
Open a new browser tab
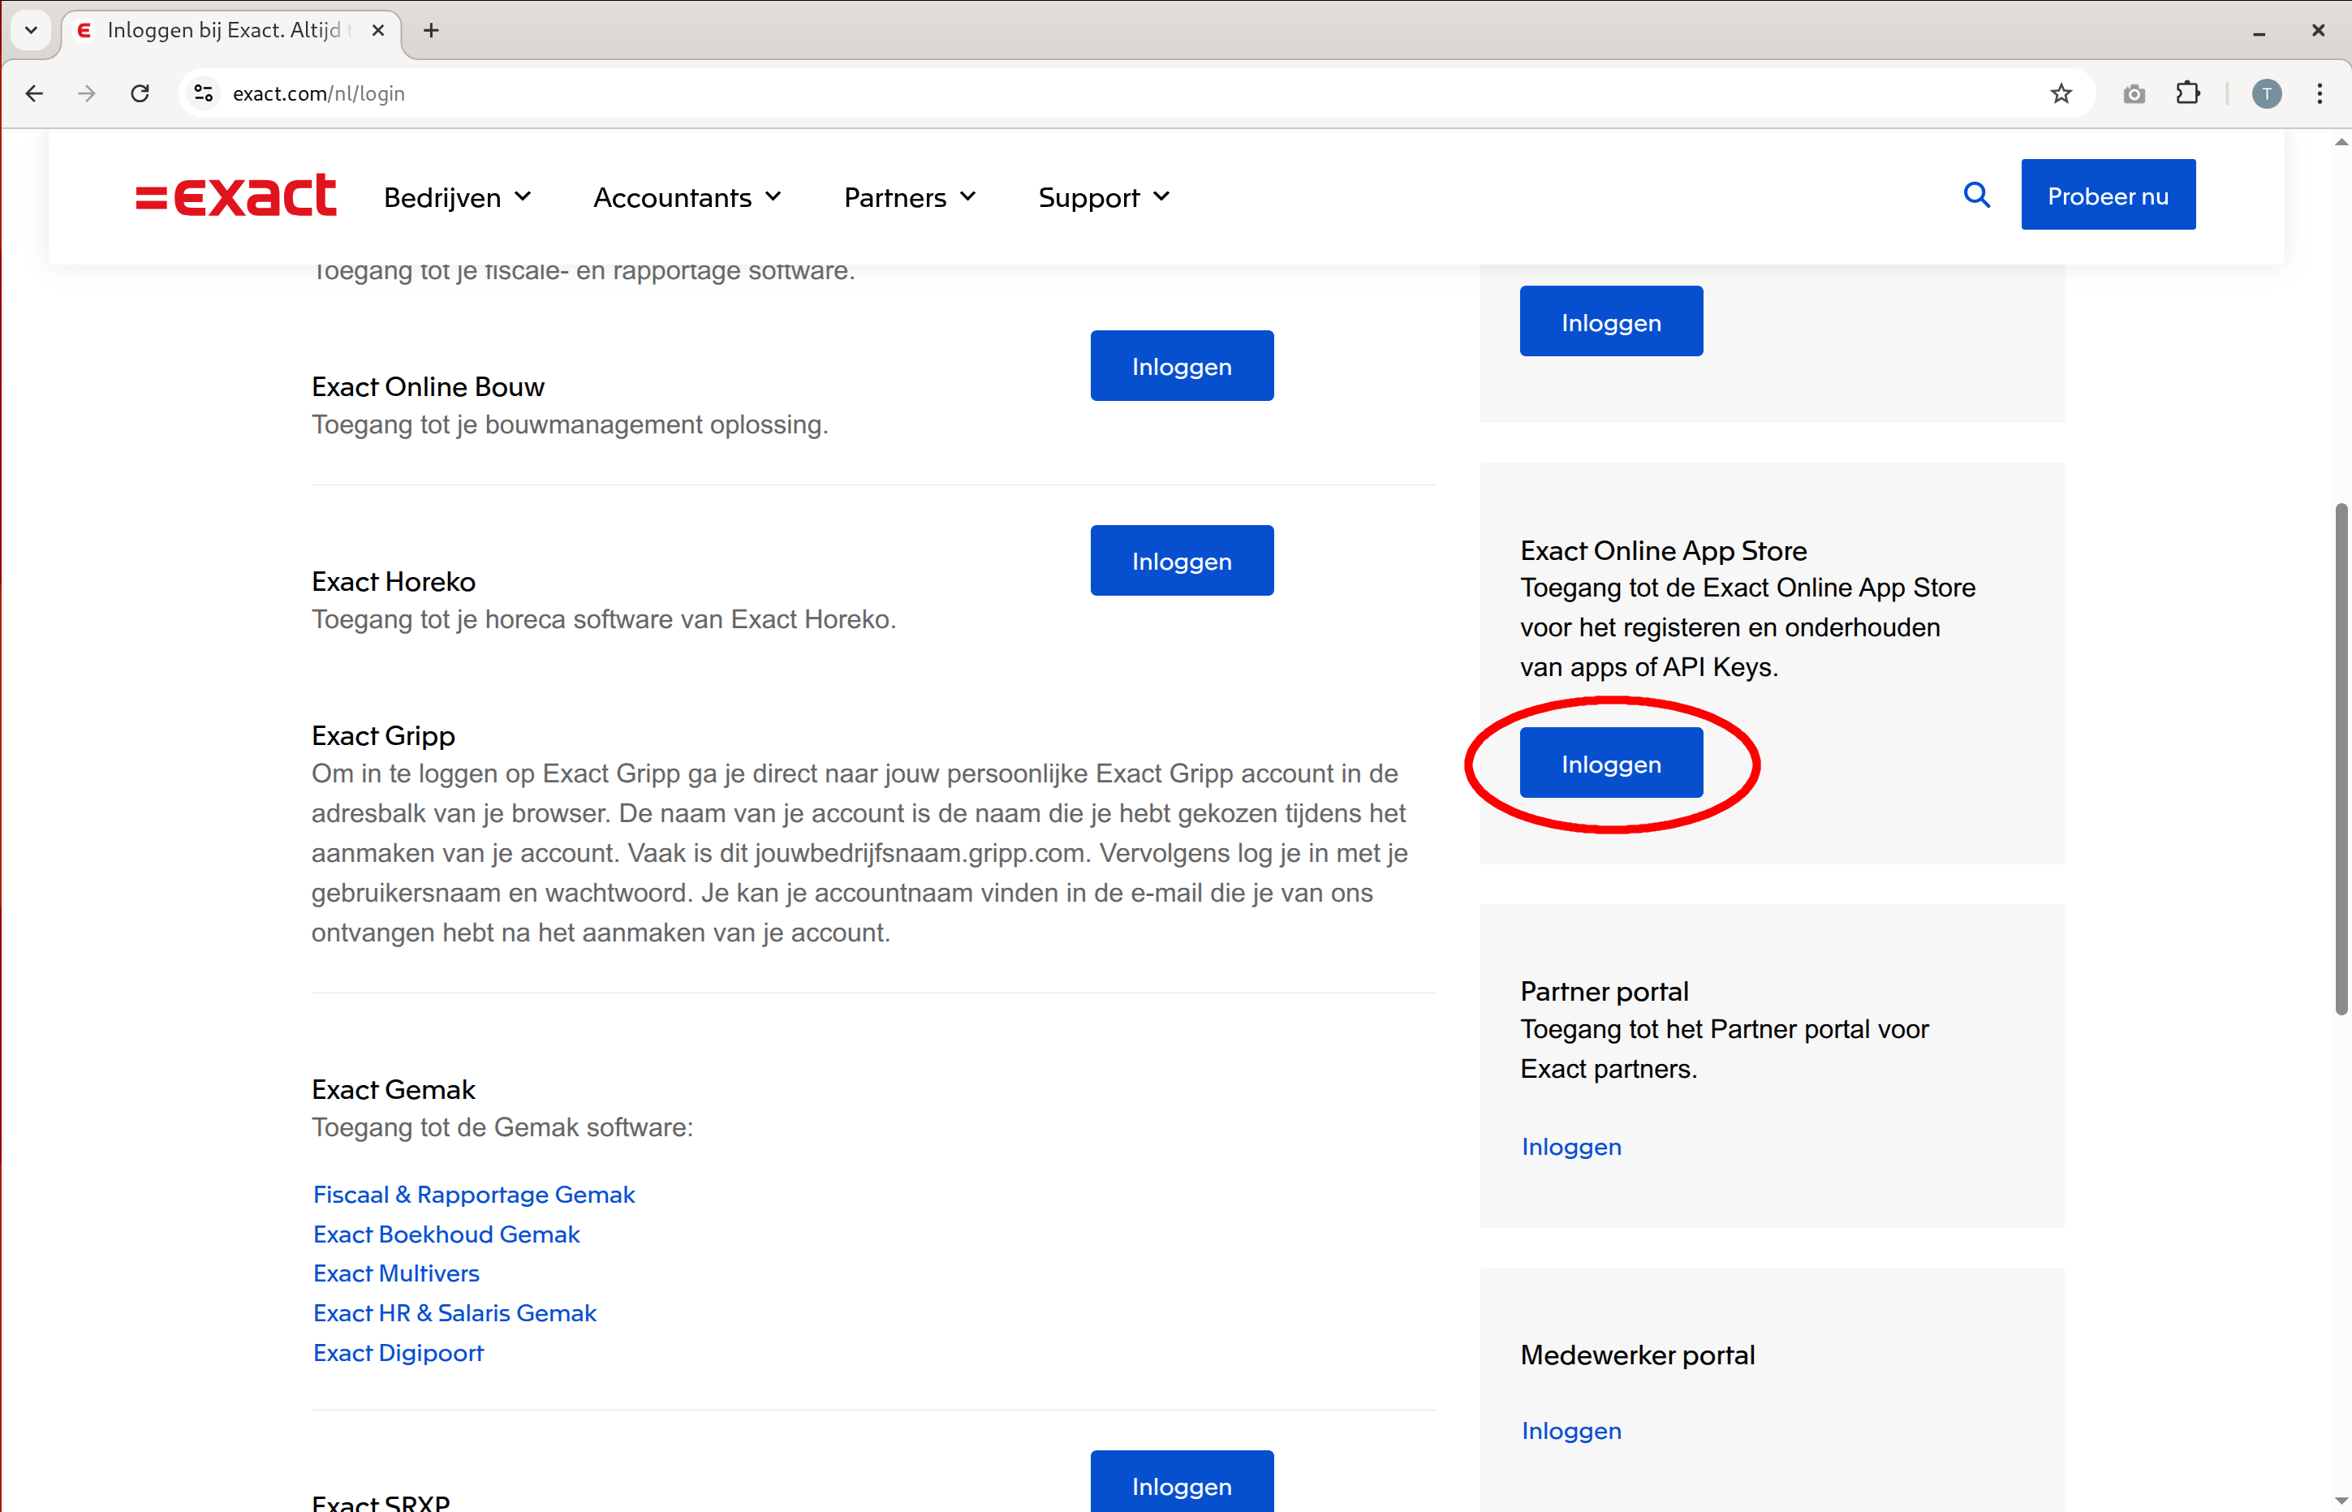pos(431,31)
